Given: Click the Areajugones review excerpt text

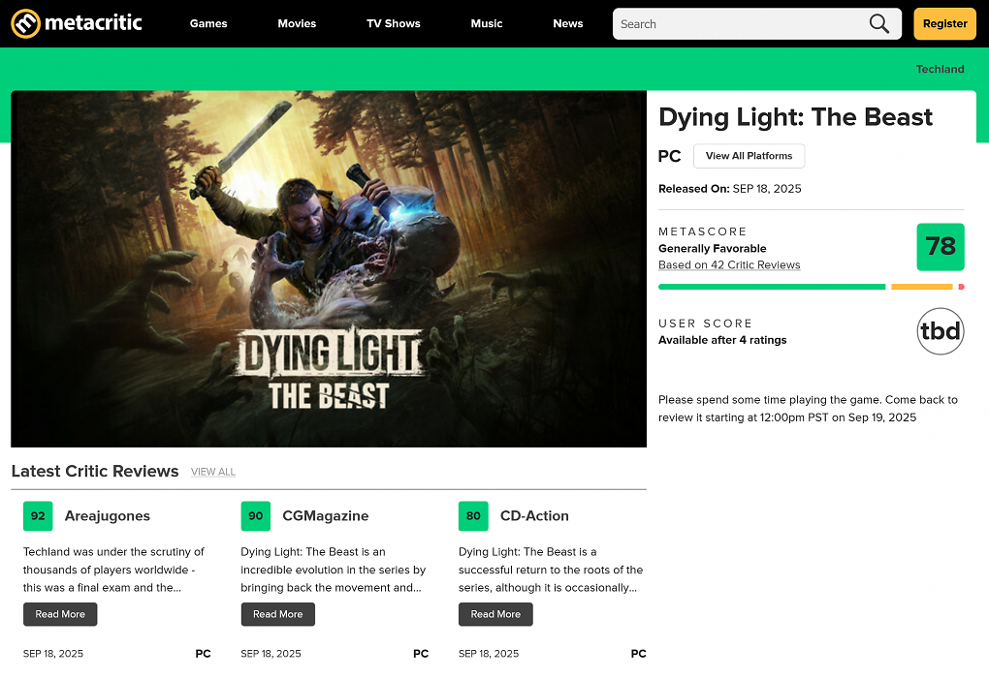Looking at the screenshot, I should point(113,570).
